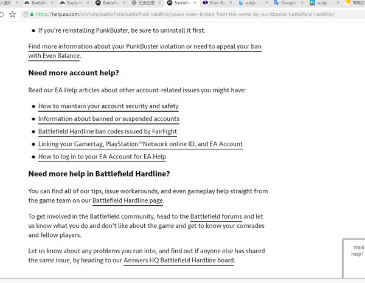Bookmark this page with the star icon
Viewport: 365px width, 283px height.
12,15
